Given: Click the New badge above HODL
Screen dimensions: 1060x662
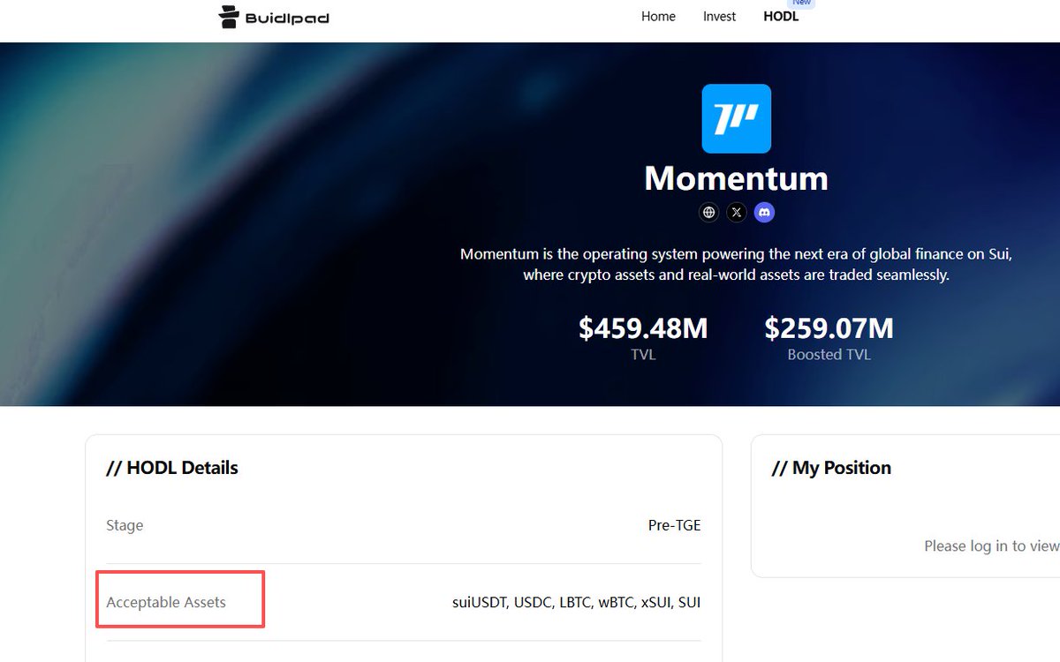Looking at the screenshot, I should [801, 3].
